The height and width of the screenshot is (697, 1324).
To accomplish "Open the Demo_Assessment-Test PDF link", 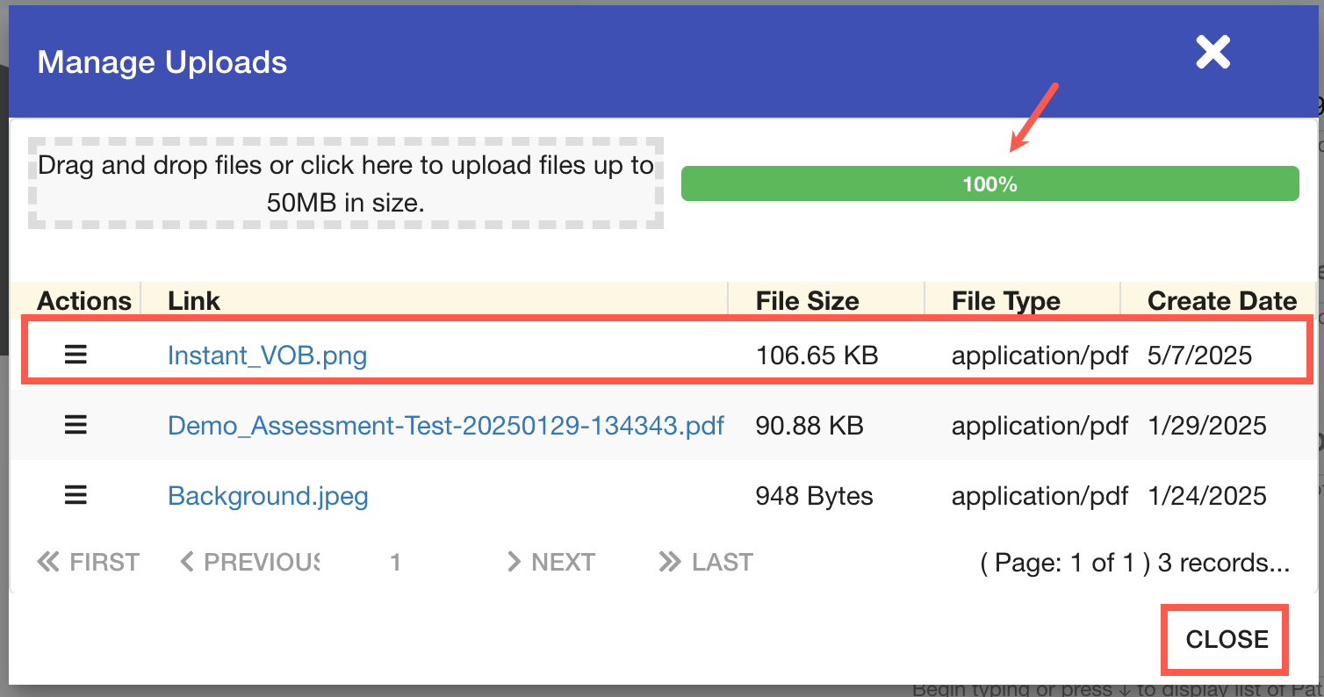I will point(445,427).
